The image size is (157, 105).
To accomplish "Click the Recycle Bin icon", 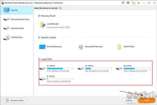I will pos(81,47).
